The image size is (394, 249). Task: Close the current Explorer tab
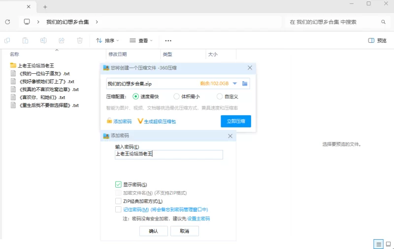pos(29,7)
